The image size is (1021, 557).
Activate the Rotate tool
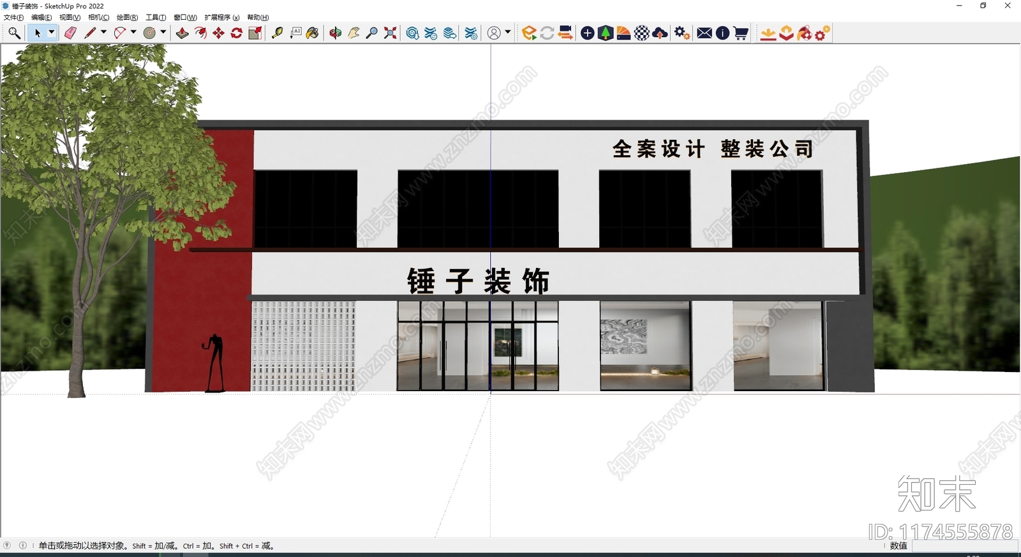pyautogui.click(x=237, y=33)
